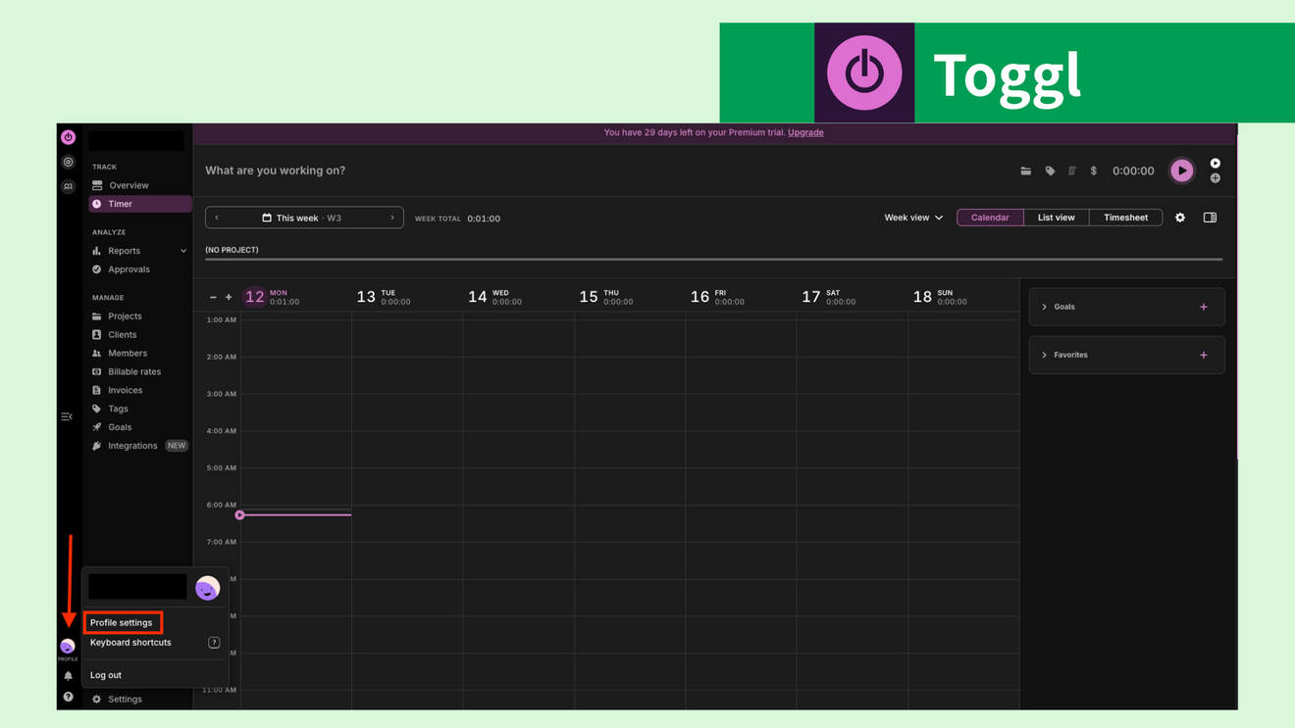The width and height of the screenshot is (1295, 728).
Task: Click the Toggl Track power logo icon
Action: tap(68, 137)
